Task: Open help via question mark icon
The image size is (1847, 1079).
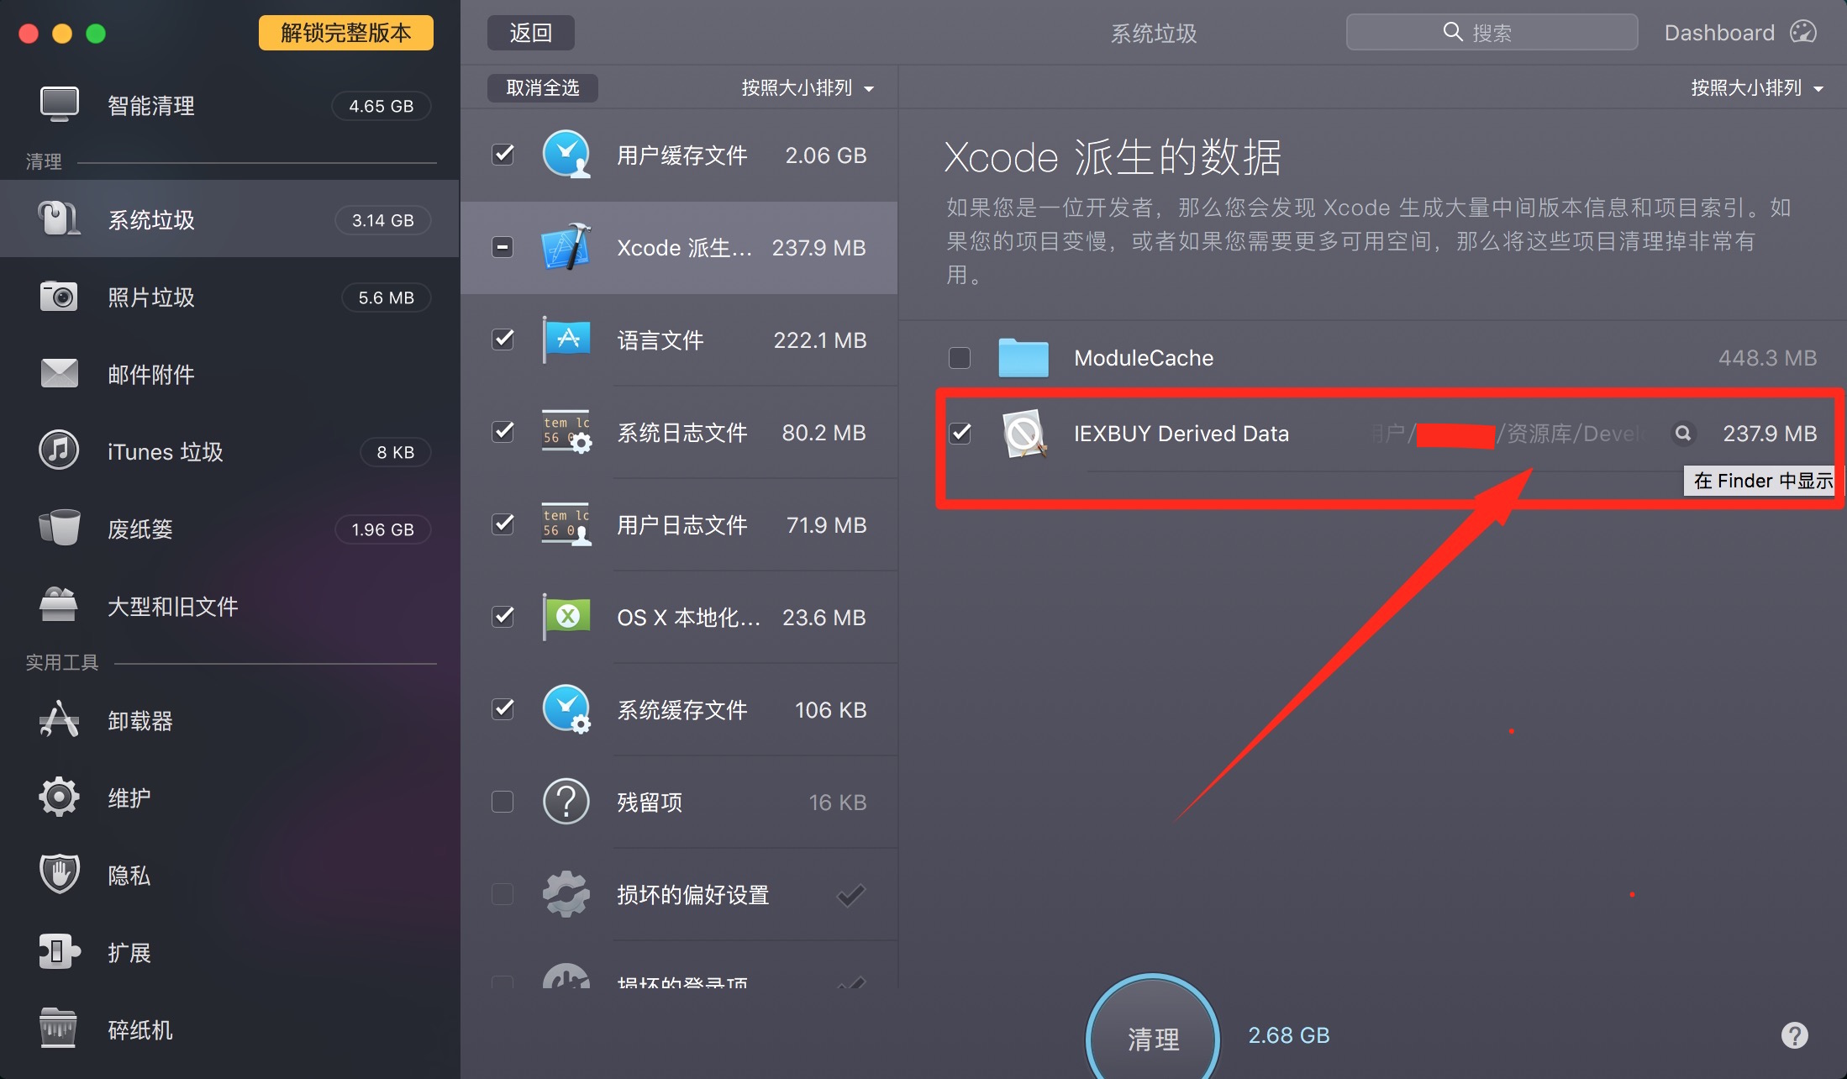Action: 1794,1035
